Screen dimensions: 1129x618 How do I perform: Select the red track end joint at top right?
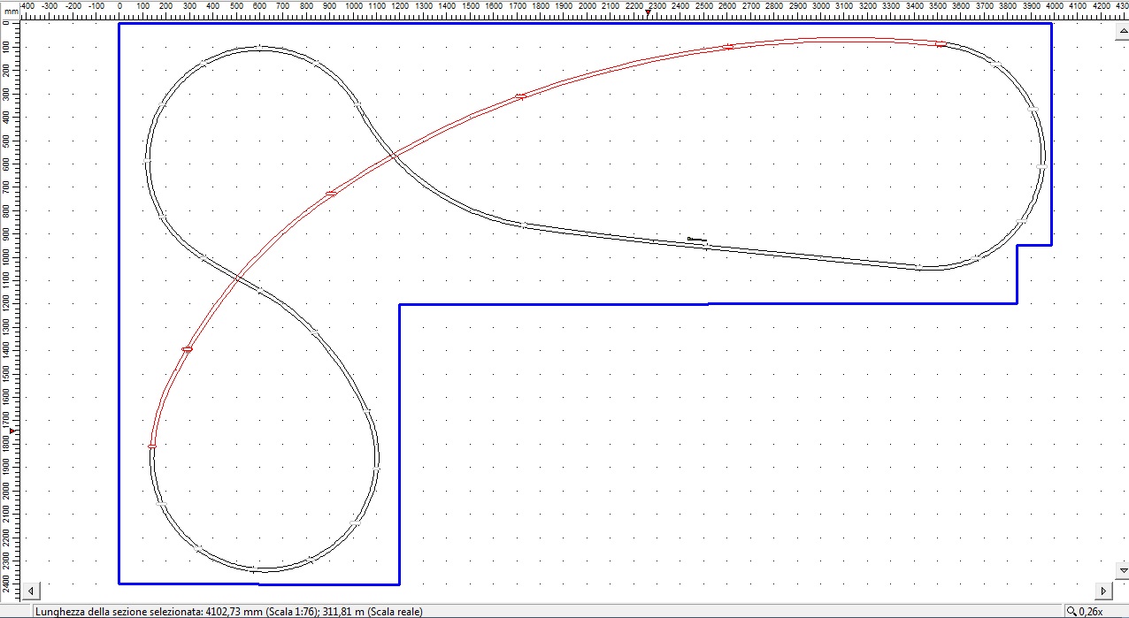point(941,43)
